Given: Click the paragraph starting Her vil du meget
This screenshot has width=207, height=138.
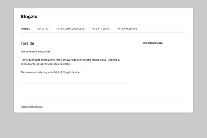Looking at the screenshot, I should (70, 62).
